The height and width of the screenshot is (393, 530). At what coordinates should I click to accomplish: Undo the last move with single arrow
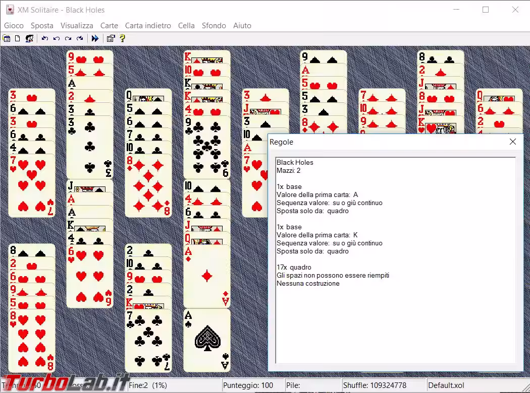click(57, 38)
